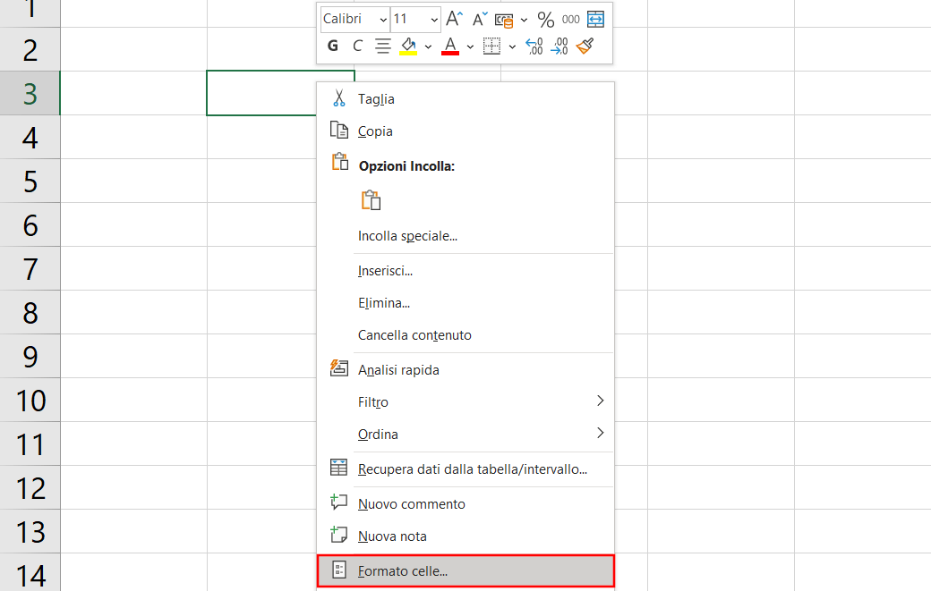Expand accounting format dropdown arrow
The width and height of the screenshot is (931, 591).
click(x=524, y=21)
